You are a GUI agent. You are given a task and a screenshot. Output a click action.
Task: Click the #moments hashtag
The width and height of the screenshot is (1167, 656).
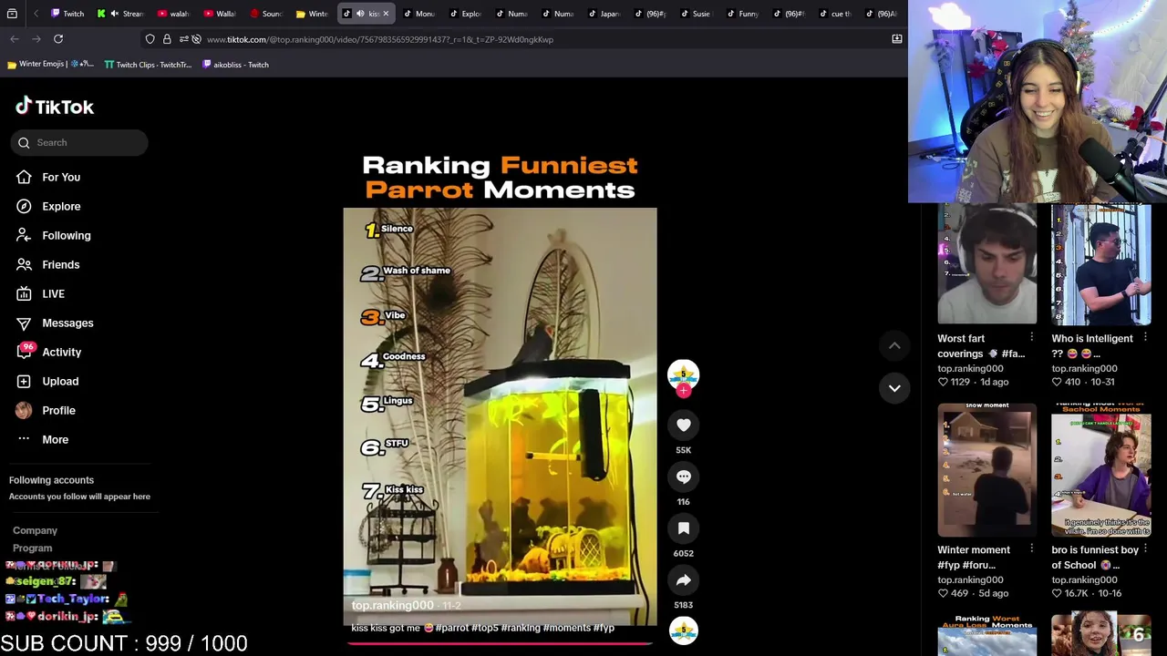pos(566,628)
